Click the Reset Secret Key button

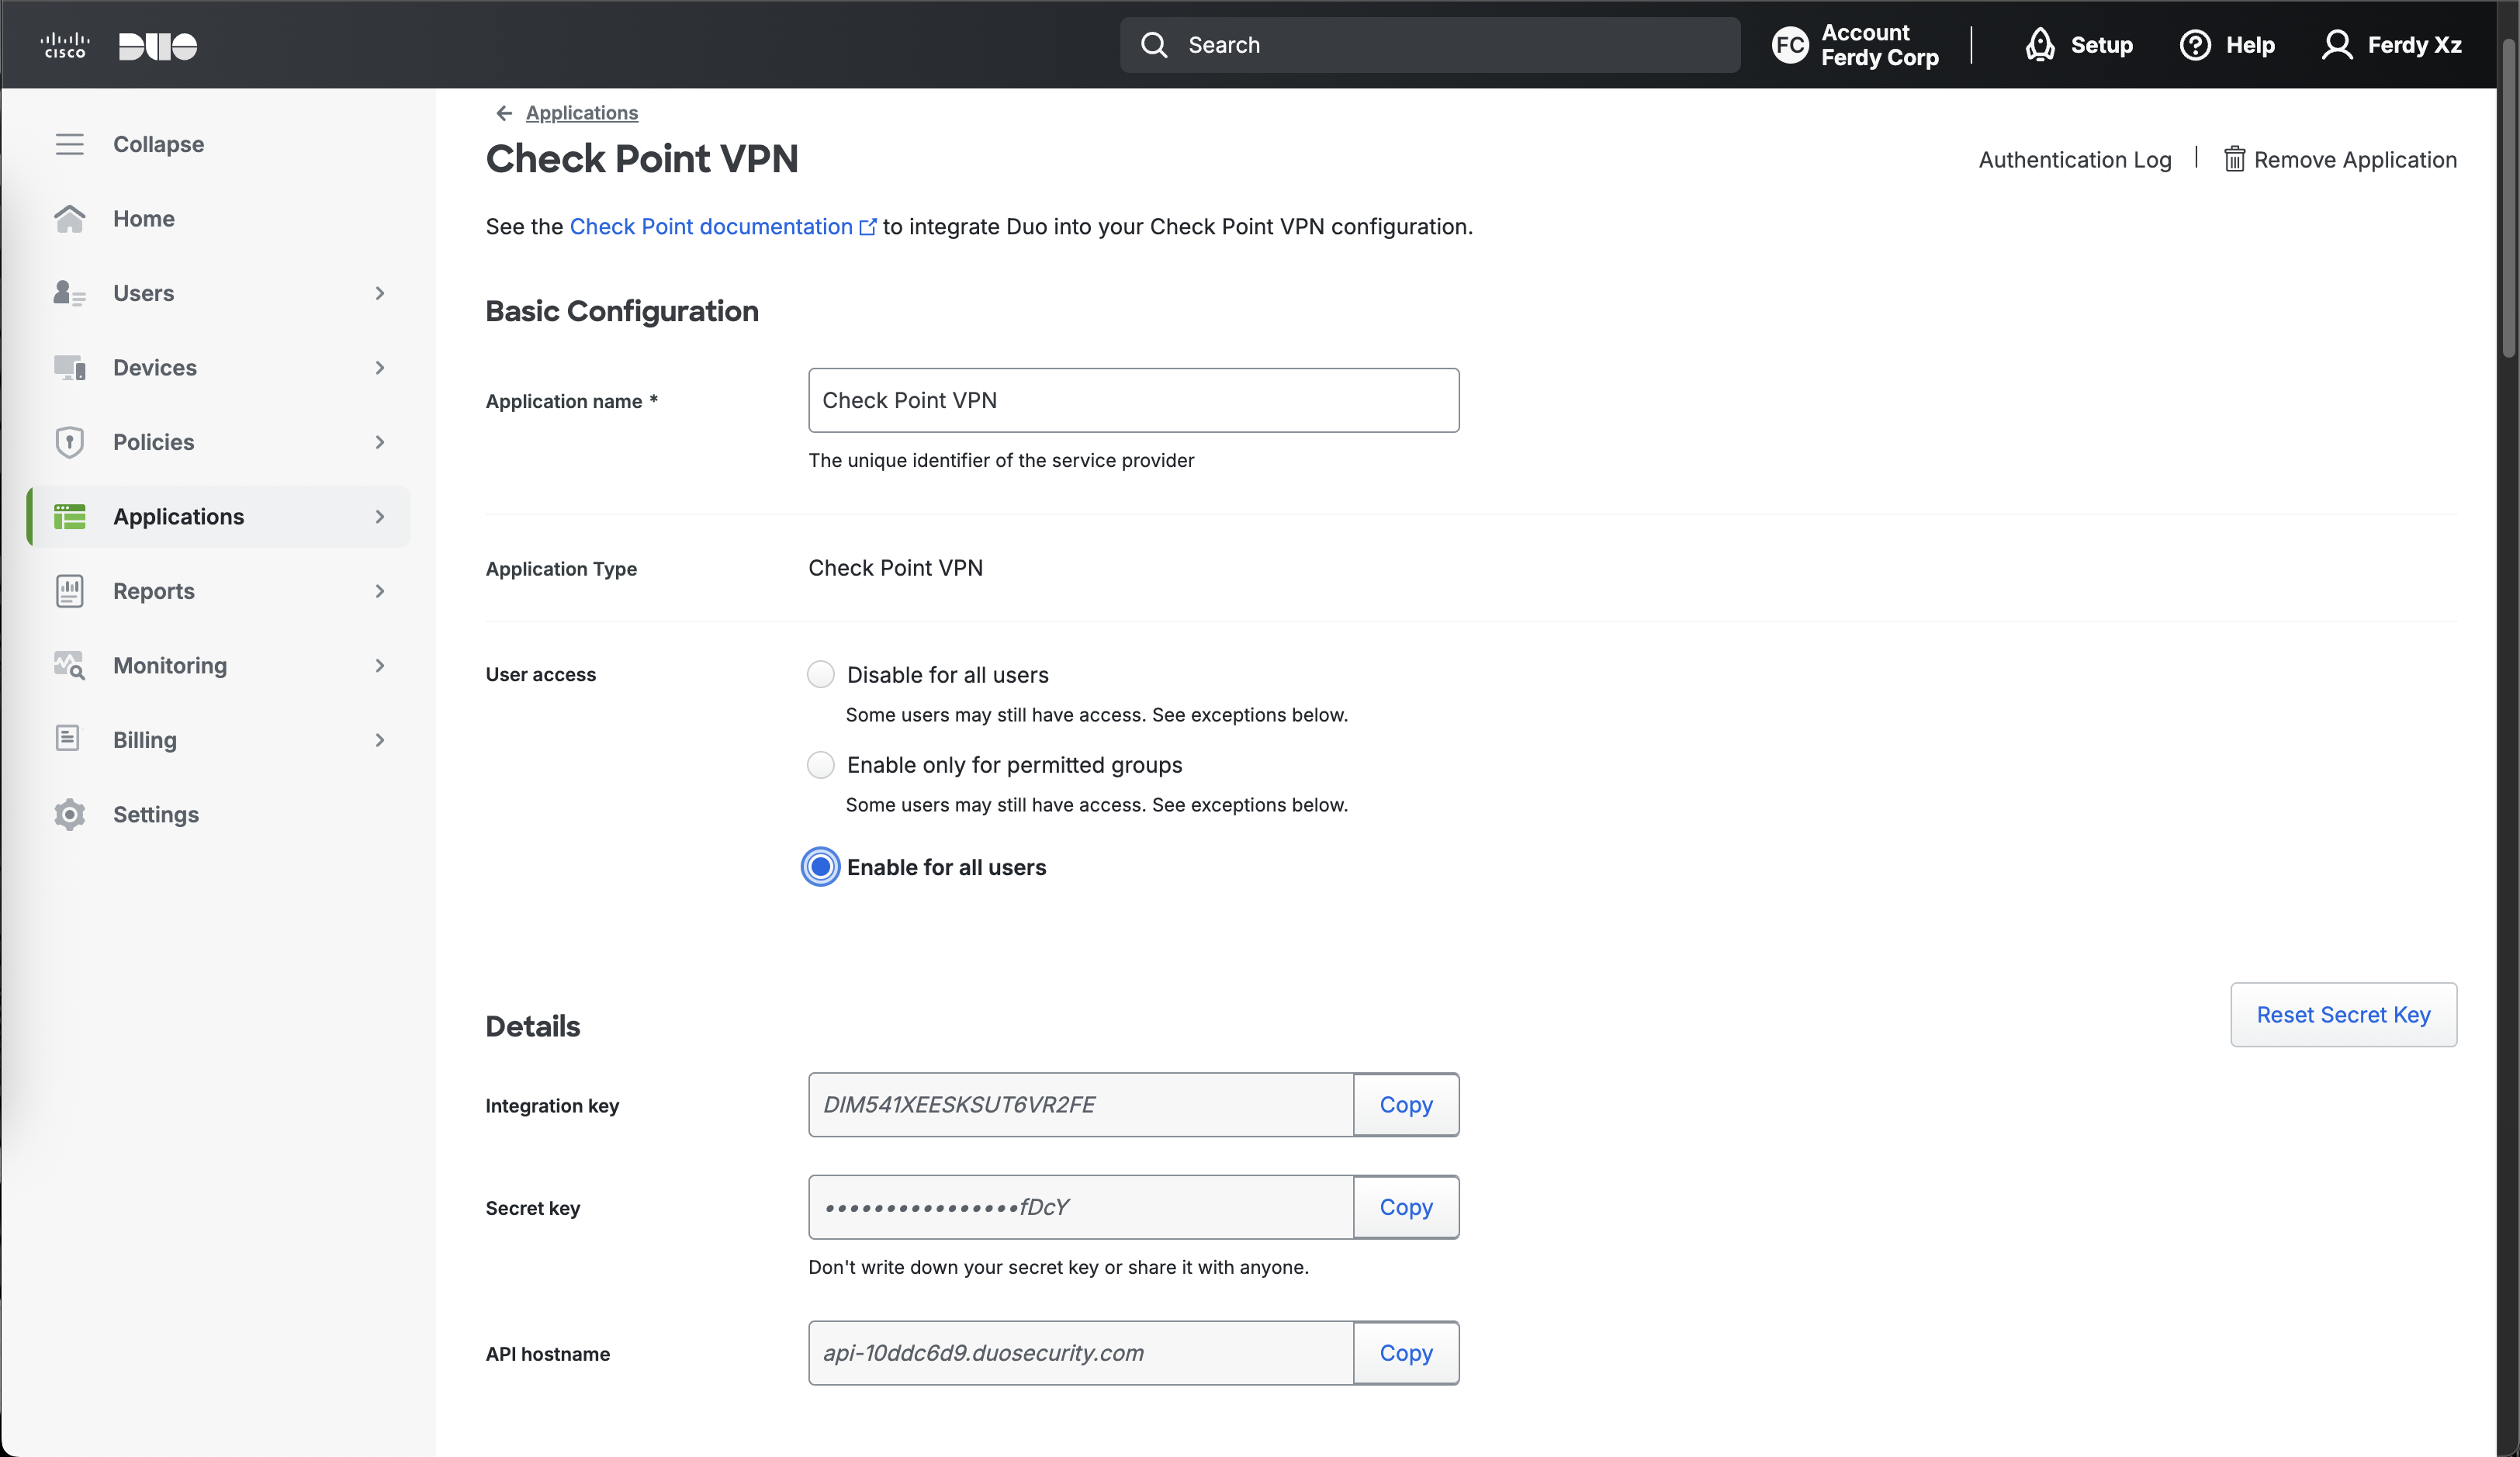coord(2343,1015)
